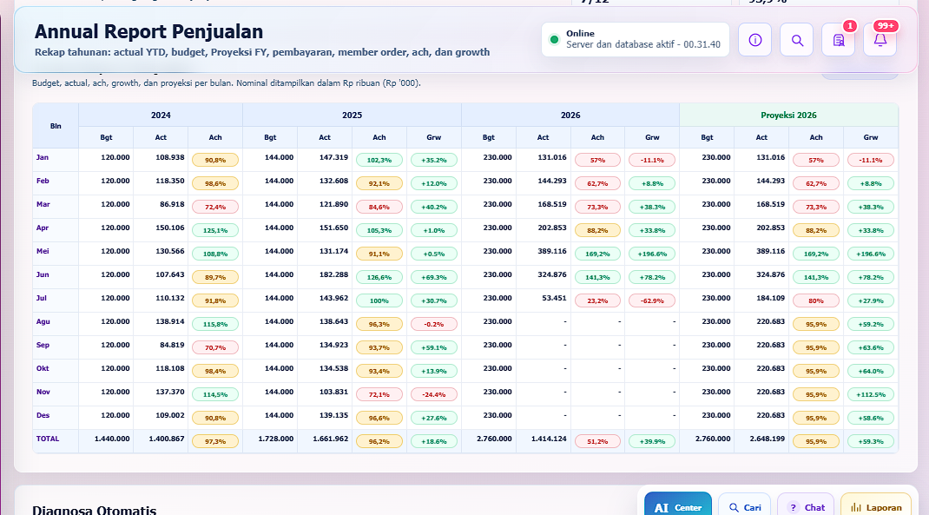Click the -24.4% growth badge in Nov
Viewport: 929px width, 515px height.
(434, 394)
